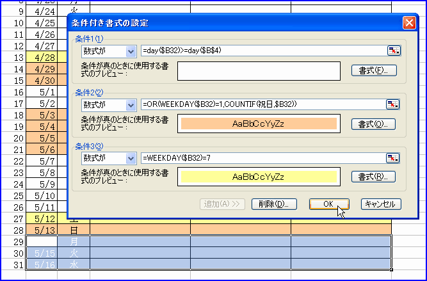Click the condition 1 formula field

coord(264,51)
